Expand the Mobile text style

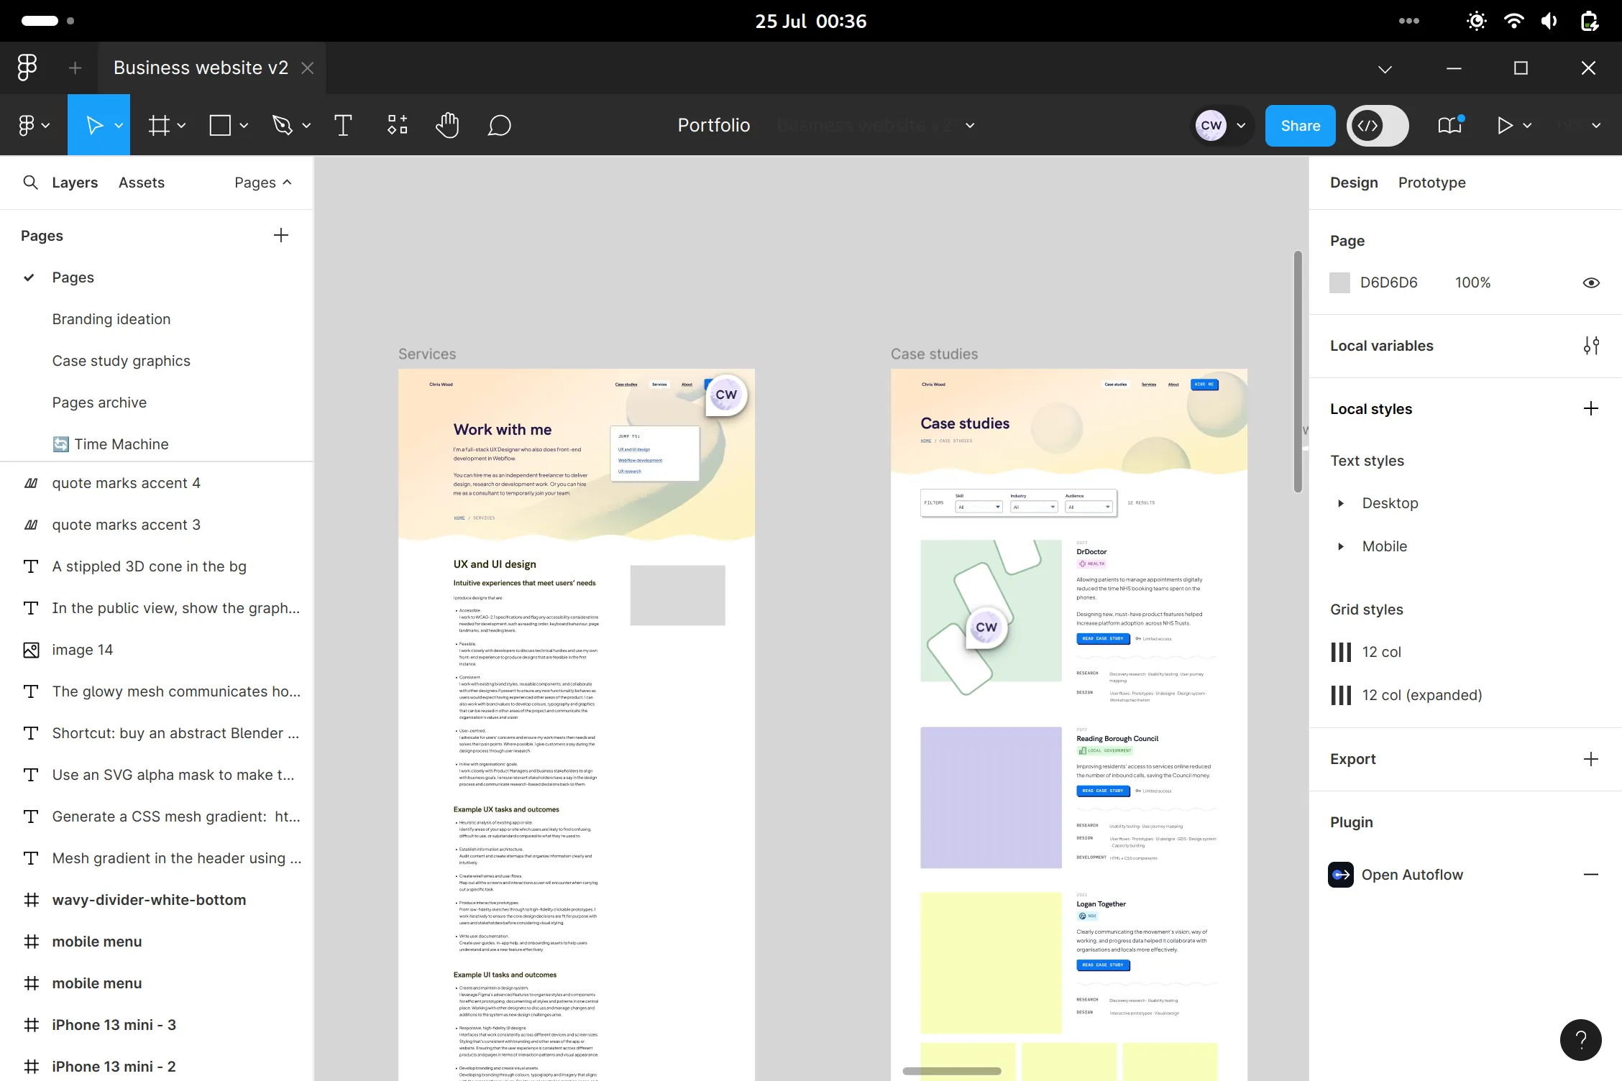point(1342,546)
